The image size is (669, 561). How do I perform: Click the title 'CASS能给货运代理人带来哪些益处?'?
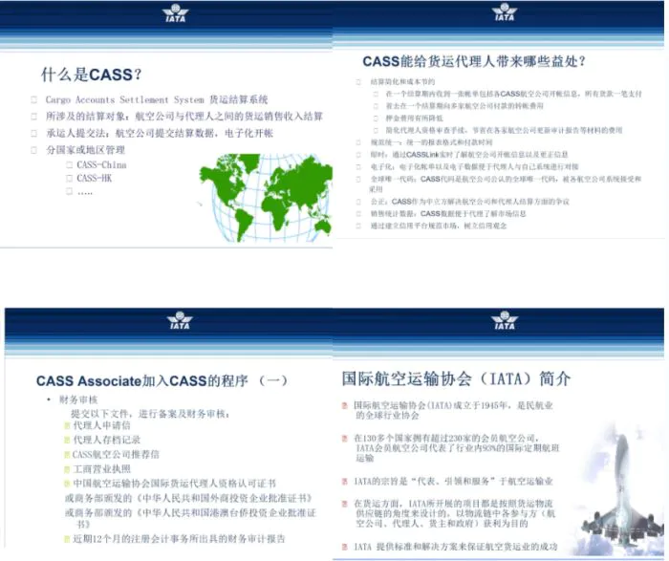[474, 61]
